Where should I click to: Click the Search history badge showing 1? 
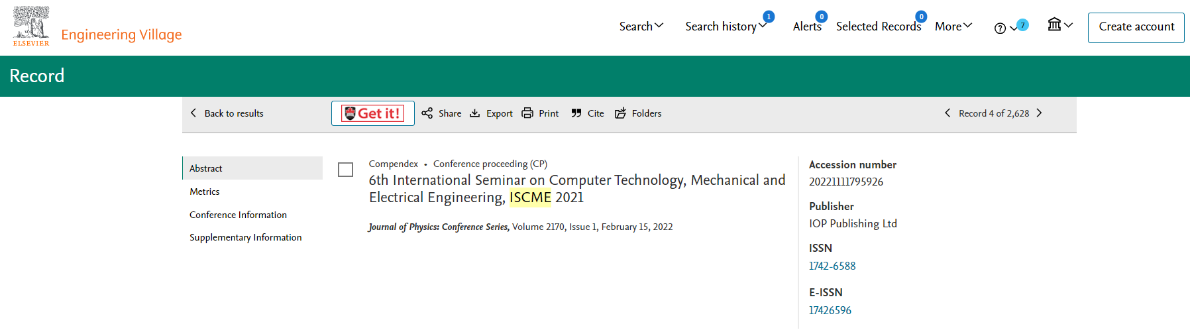coord(769,17)
